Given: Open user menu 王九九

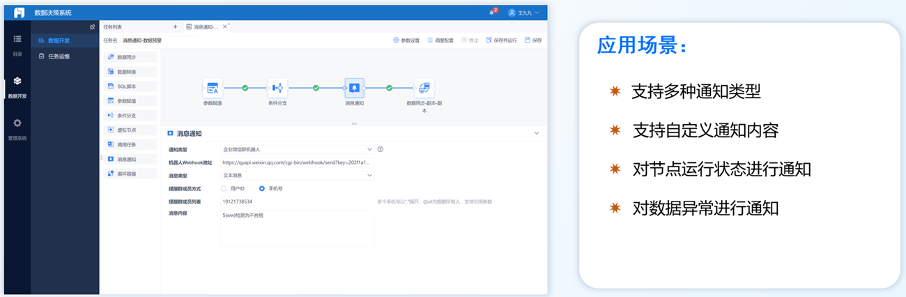Looking at the screenshot, I should [x=523, y=13].
